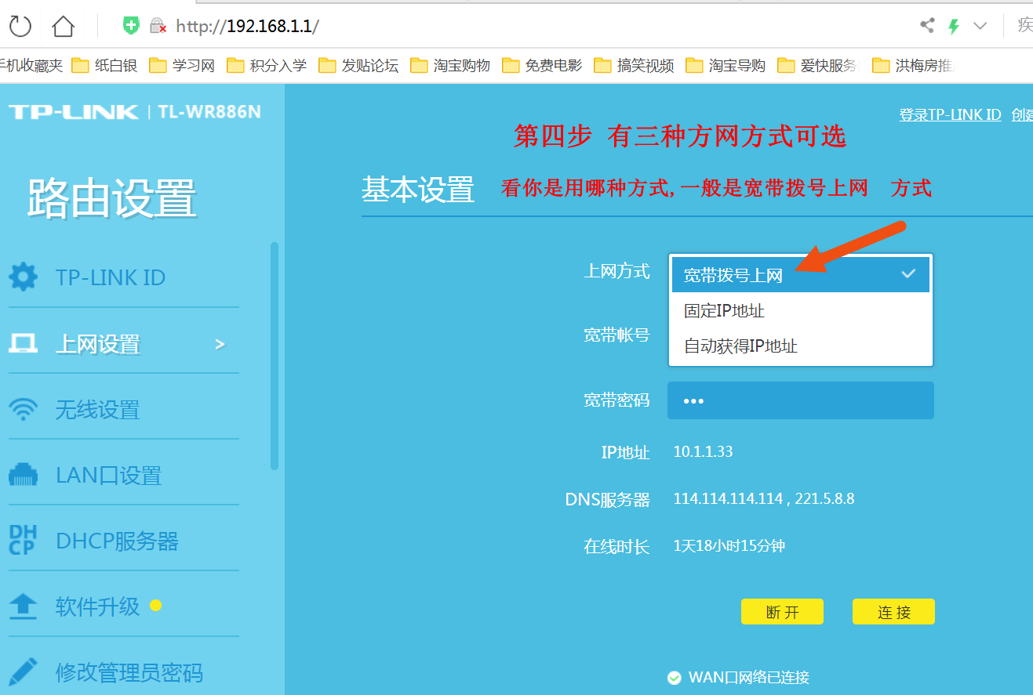1033x695 pixels.
Task: Click the share icon in address bar
Action: (x=927, y=26)
